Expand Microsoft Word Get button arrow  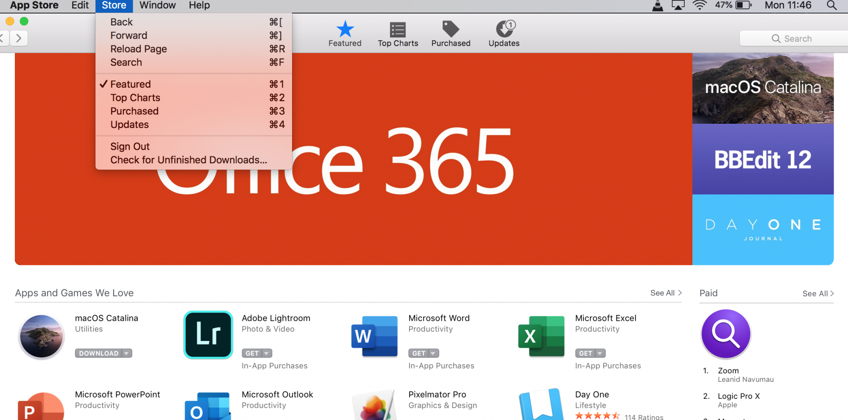tap(433, 353)
